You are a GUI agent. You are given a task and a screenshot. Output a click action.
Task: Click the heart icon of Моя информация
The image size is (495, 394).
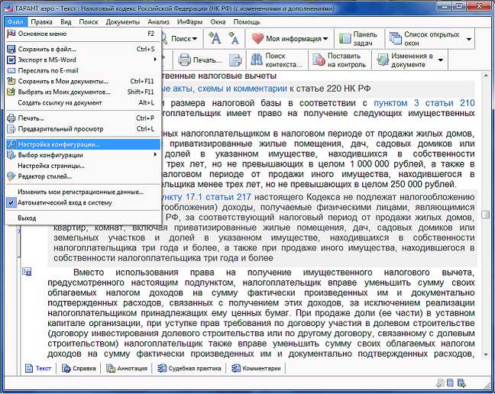tap(257, 39)
